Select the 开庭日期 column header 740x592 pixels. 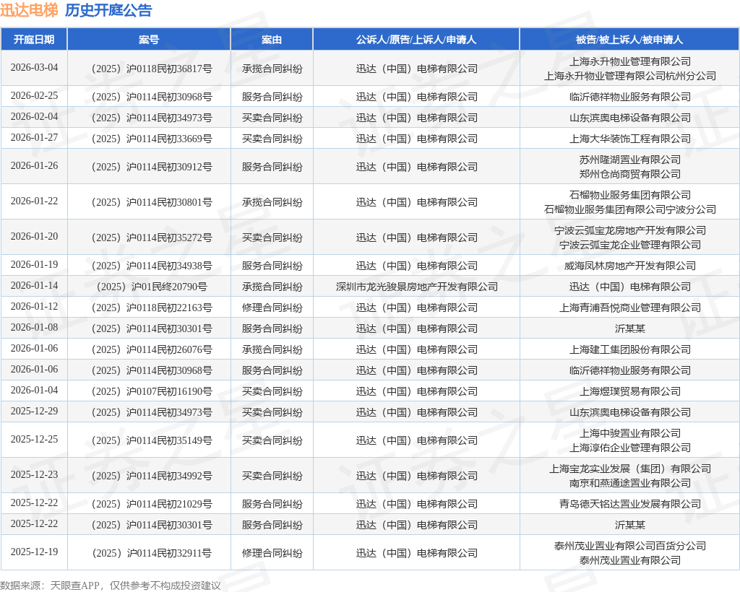(x=34, y=40)
